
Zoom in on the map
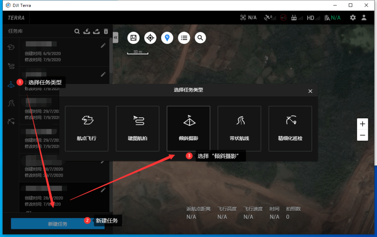pyautogui.click(x=362, y=124)
